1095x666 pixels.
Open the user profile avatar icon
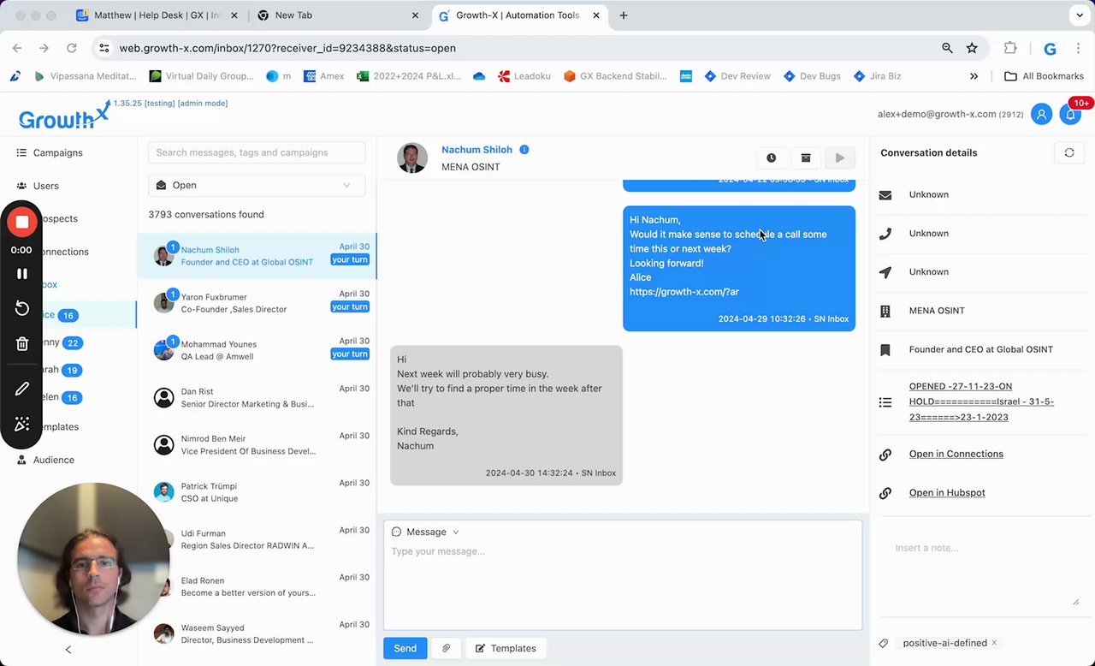pyautogui.click(x=1041, y=114)
